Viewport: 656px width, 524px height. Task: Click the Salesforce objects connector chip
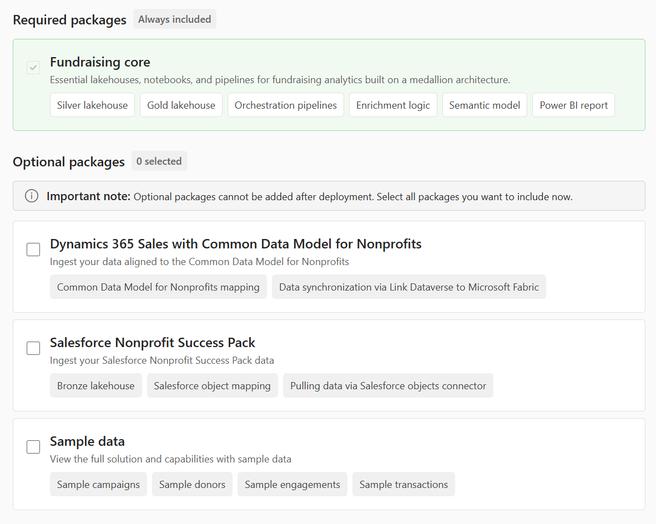point(388,386)
